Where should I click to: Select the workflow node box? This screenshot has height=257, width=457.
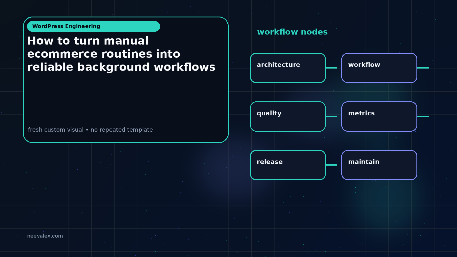click(x=379, y=68)
